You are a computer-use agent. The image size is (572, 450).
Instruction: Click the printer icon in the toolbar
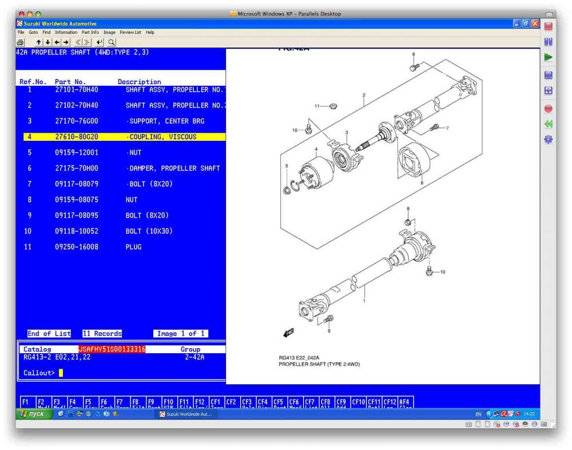[21, 42]
